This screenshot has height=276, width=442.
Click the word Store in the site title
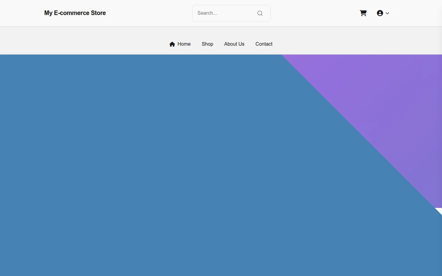pyautogui.click(x=98, y=13)
